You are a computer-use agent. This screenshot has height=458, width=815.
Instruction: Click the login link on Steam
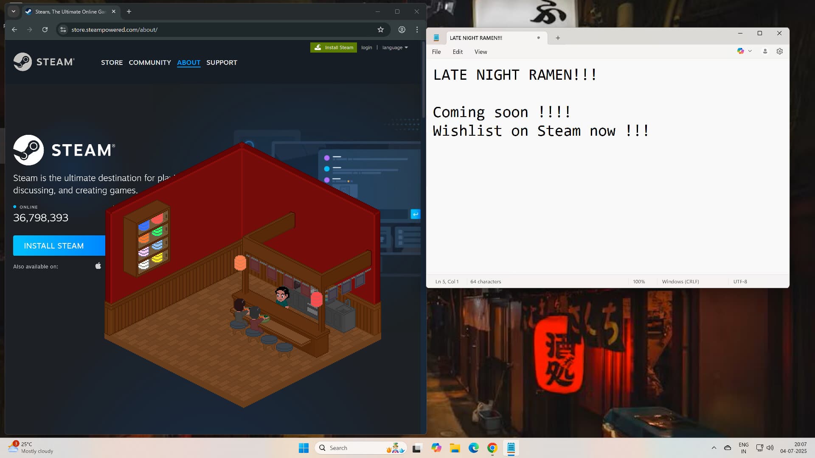click(x=366, y=47)
